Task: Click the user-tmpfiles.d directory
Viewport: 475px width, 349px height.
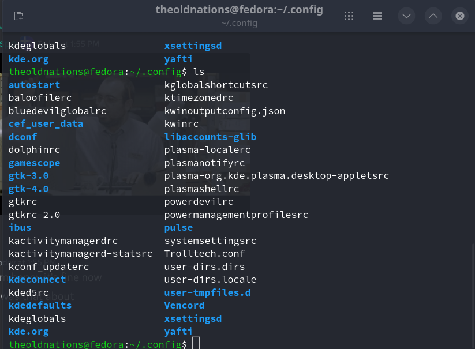Action: [x=208, y=292]
